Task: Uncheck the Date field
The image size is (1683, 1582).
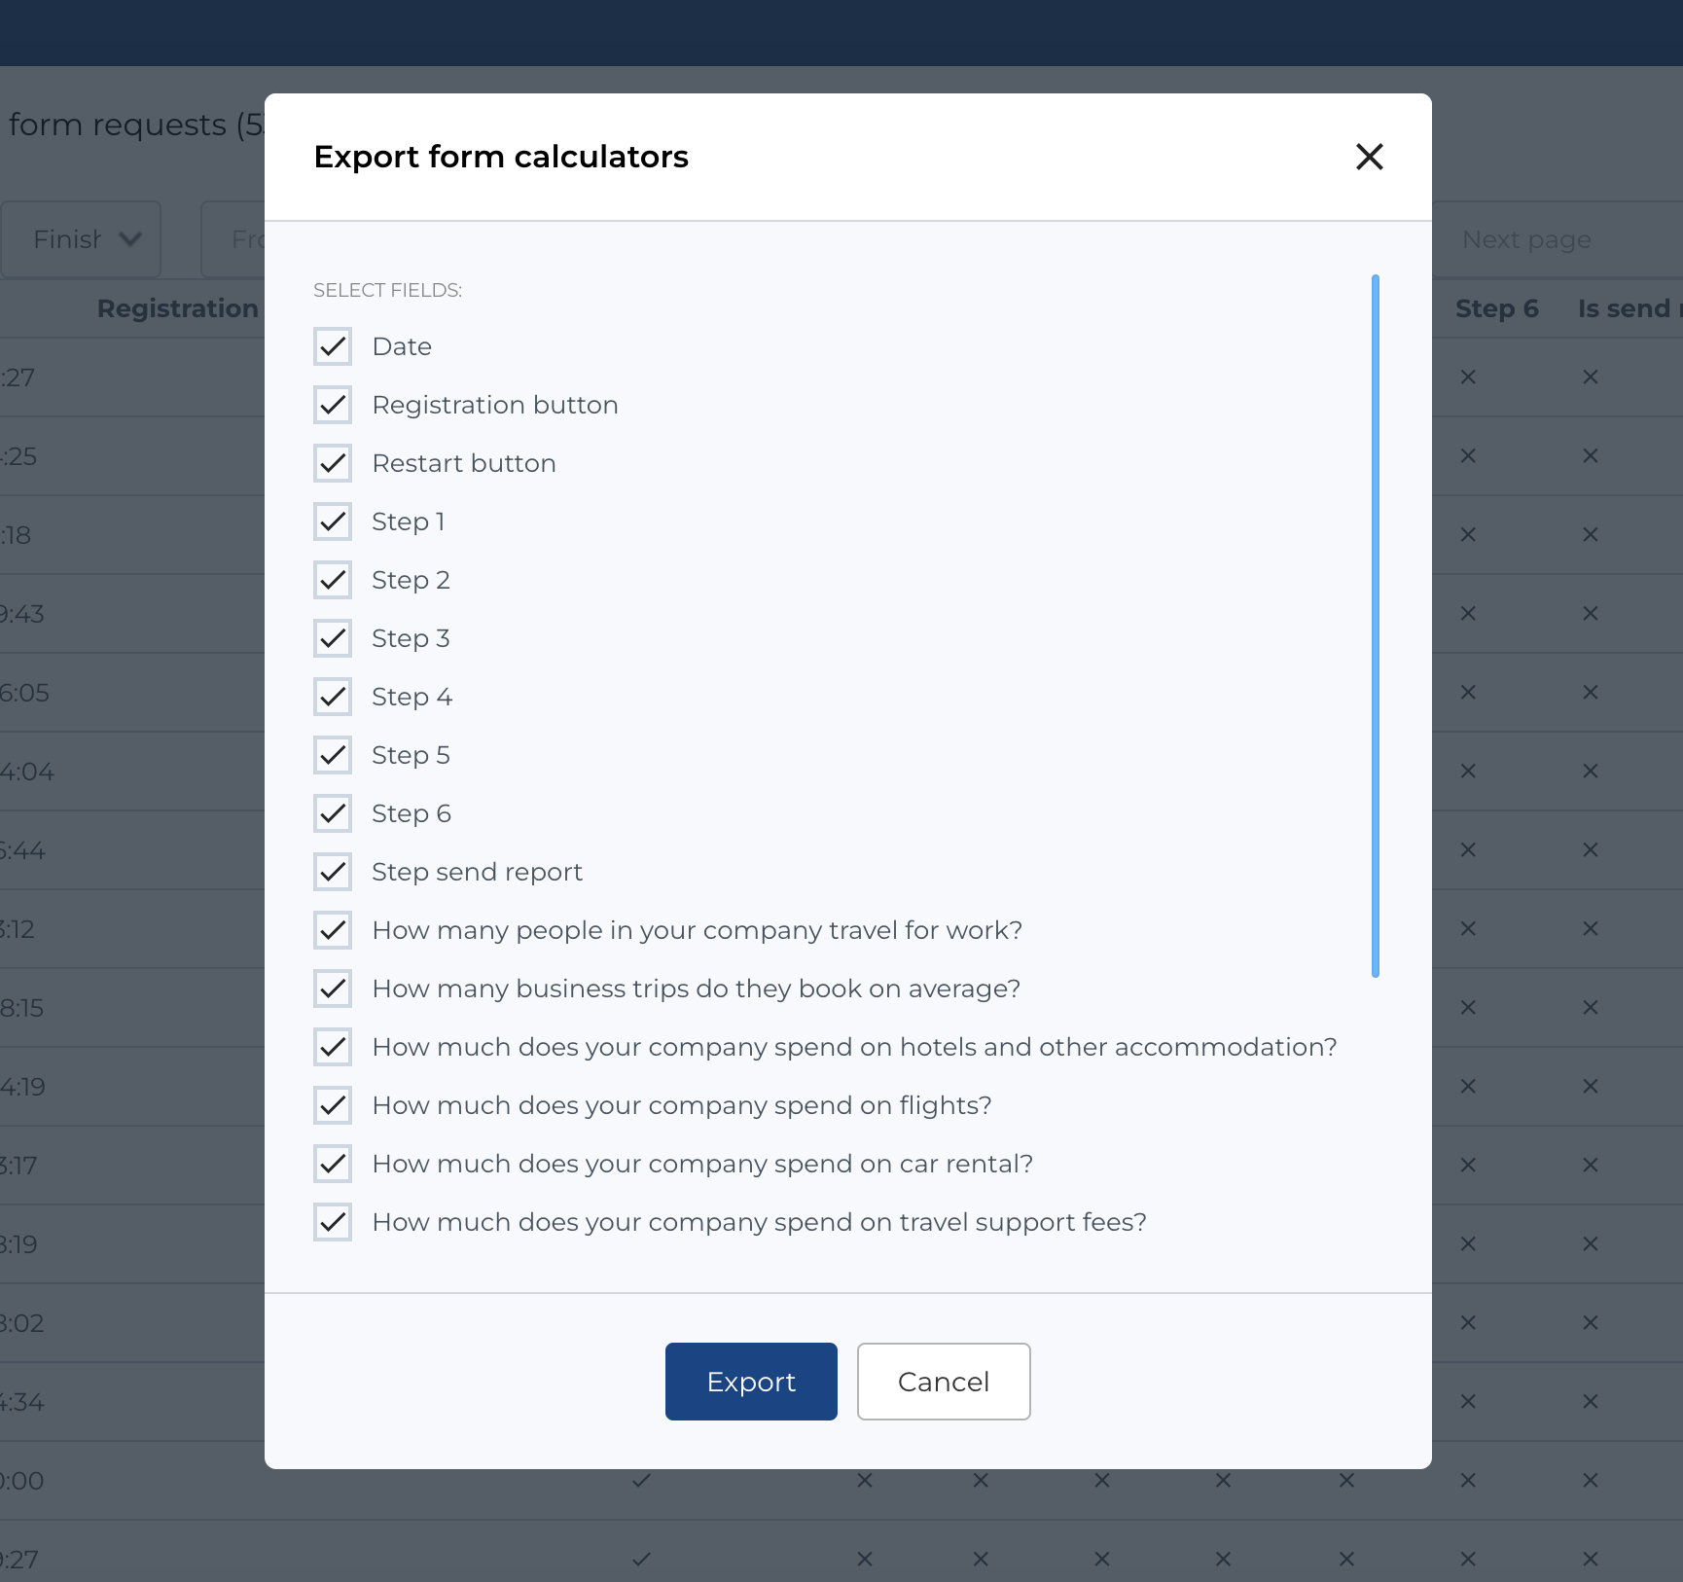Action: (x=332, y=346)
